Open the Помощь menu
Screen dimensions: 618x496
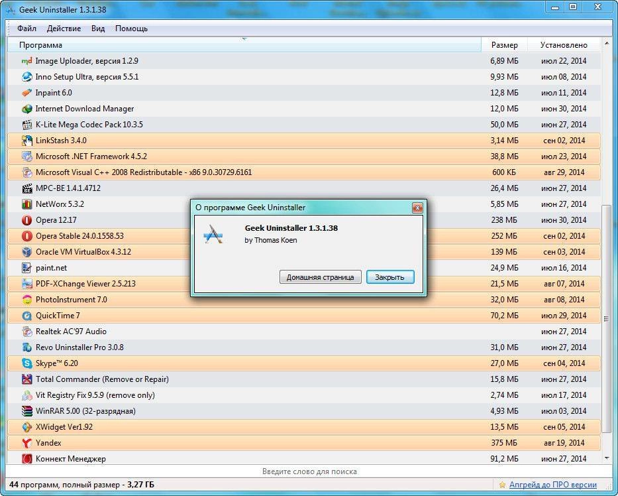(x=132, y=29)
